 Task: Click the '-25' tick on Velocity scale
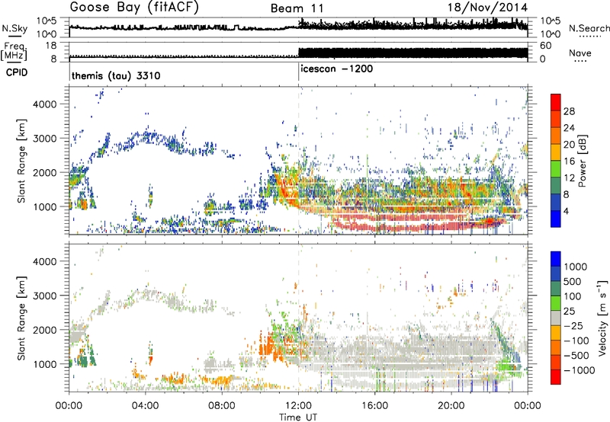click(x=575, y=326)
